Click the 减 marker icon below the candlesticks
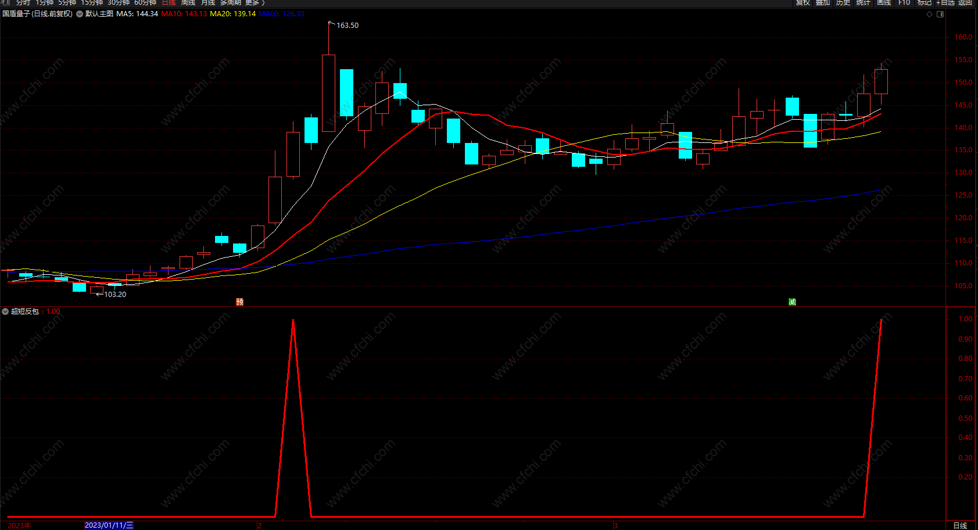The height and width of the screenshot is (530, 978). (792, 302)
